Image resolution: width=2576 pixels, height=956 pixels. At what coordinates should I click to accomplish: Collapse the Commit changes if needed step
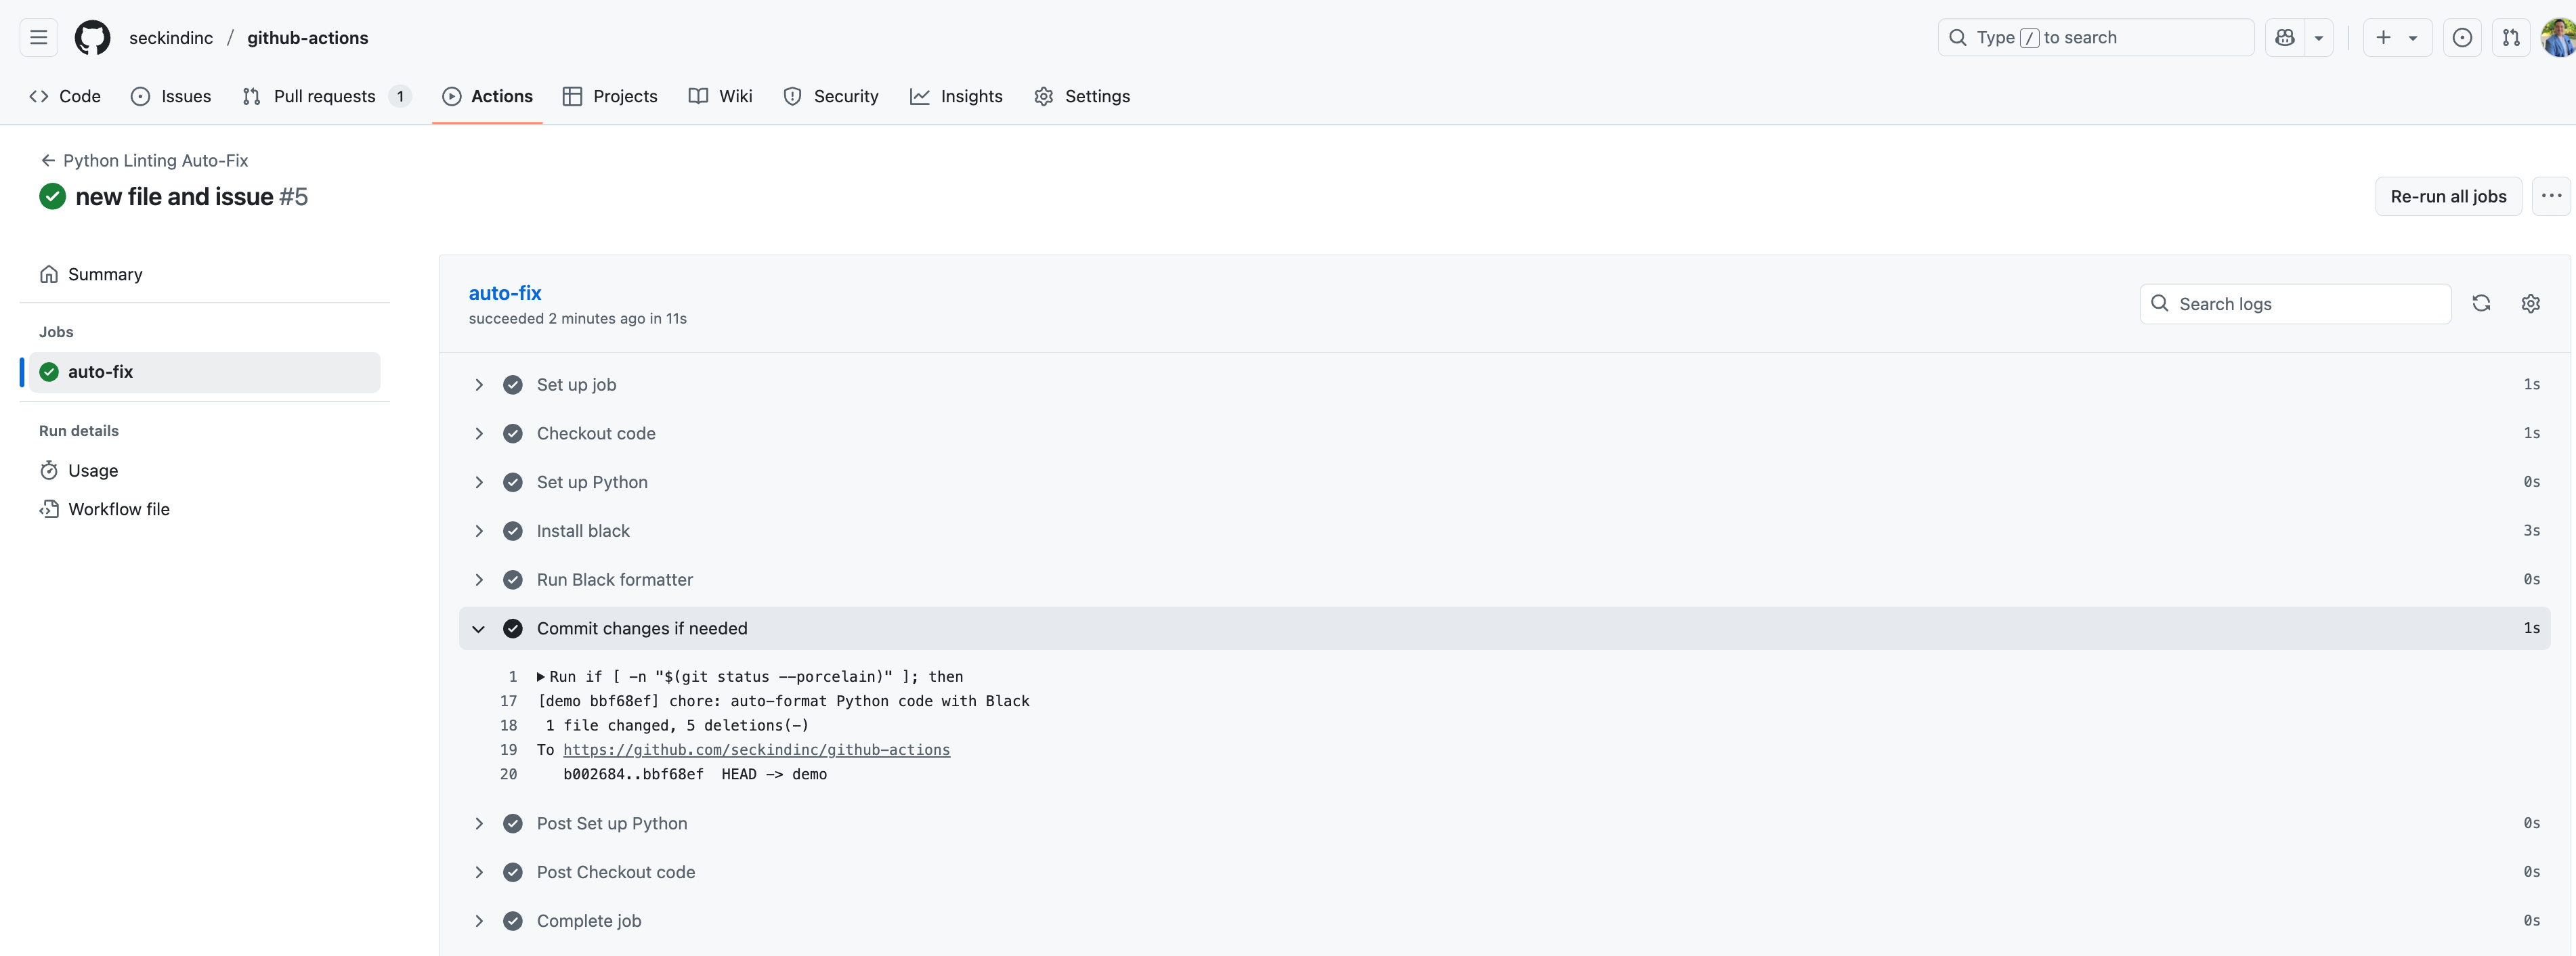(479, 629)
